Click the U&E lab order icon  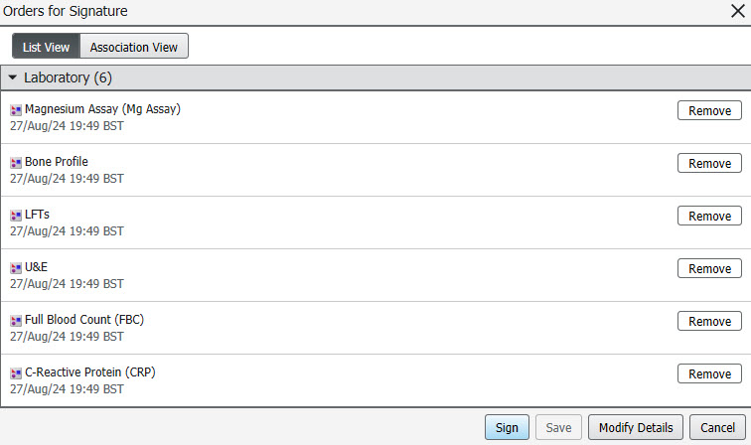coord(16,268)
